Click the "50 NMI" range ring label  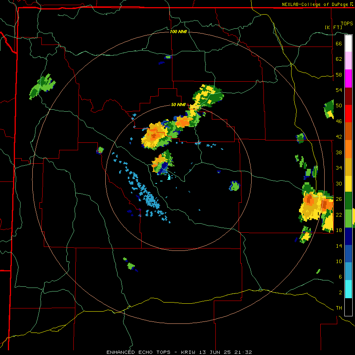[178, 105]
